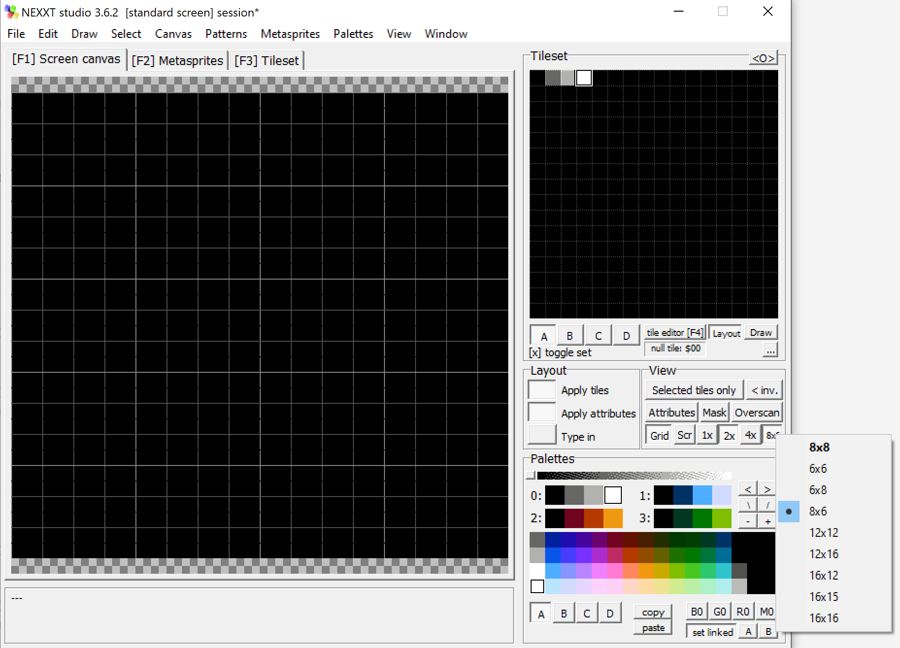This screenshot has height=648, width=900.
Task: Click small checkbox left of gradient bar
Action: (531, 475)
